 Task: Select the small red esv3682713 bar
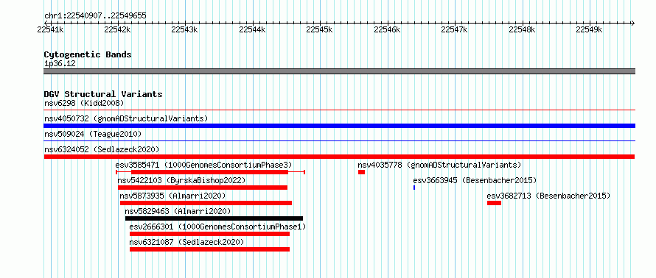pos(494,203)
